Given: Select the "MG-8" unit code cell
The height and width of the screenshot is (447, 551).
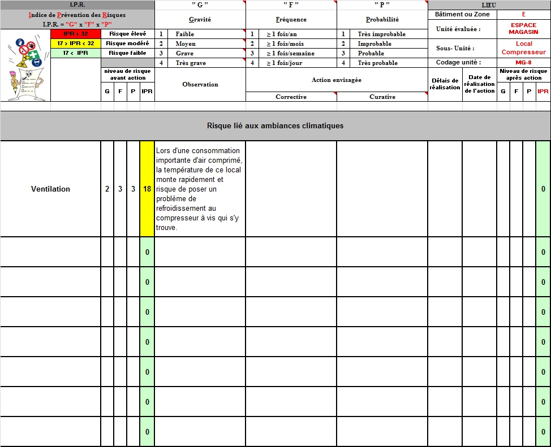Looking at the screenshot, I should (523, 63).
